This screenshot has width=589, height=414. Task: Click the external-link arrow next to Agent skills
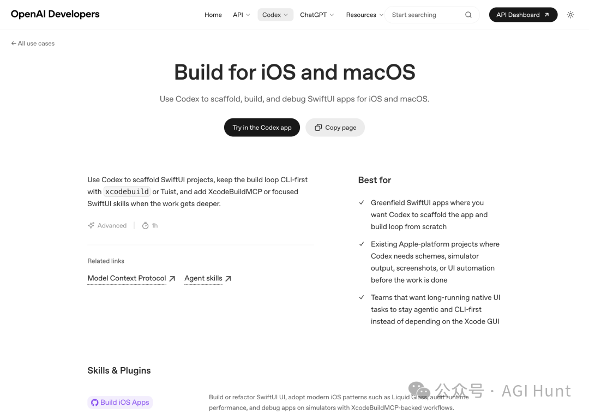228,278
